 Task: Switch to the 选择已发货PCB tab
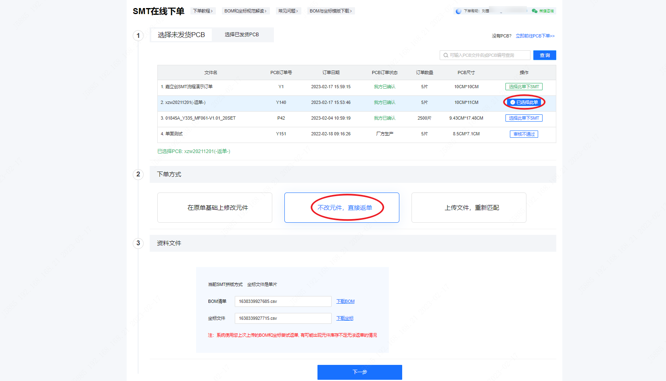pyautogui.click(x=242, y=35)
